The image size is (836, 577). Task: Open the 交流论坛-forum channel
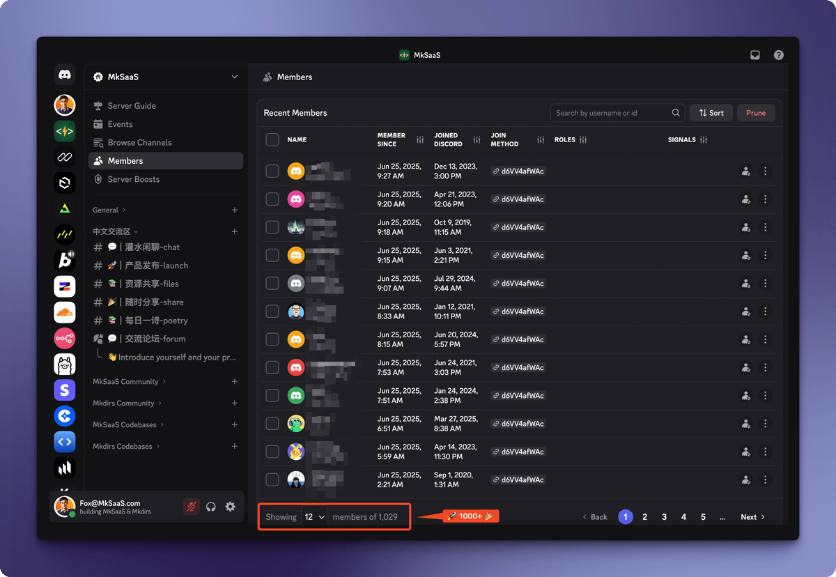[x=166, y=339]
